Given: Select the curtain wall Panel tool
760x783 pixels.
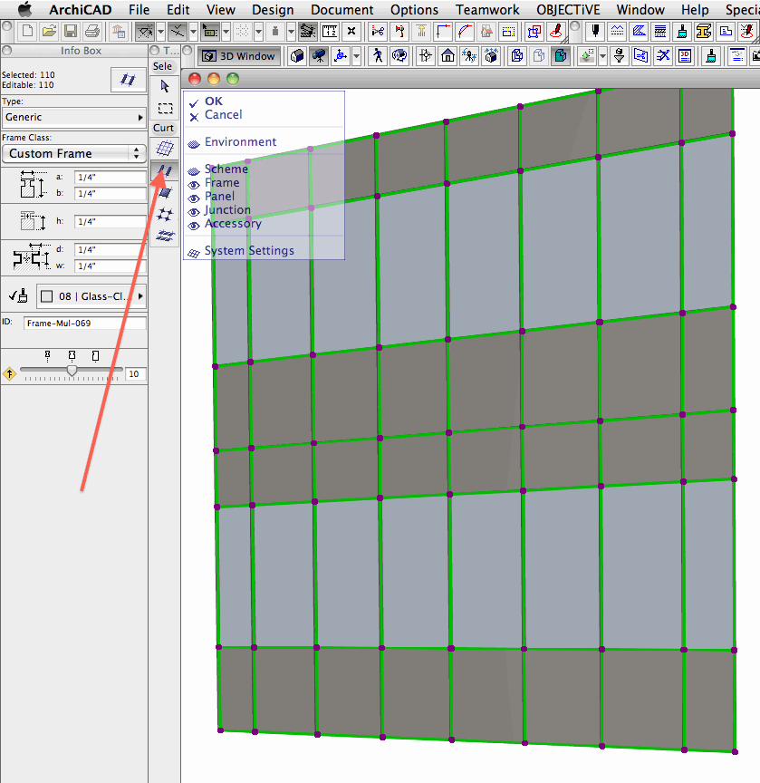Looking at the screenshot, I should pos(165,193).
